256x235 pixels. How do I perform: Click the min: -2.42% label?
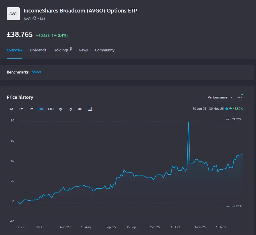pyautogui.click(x=234, y=206)
